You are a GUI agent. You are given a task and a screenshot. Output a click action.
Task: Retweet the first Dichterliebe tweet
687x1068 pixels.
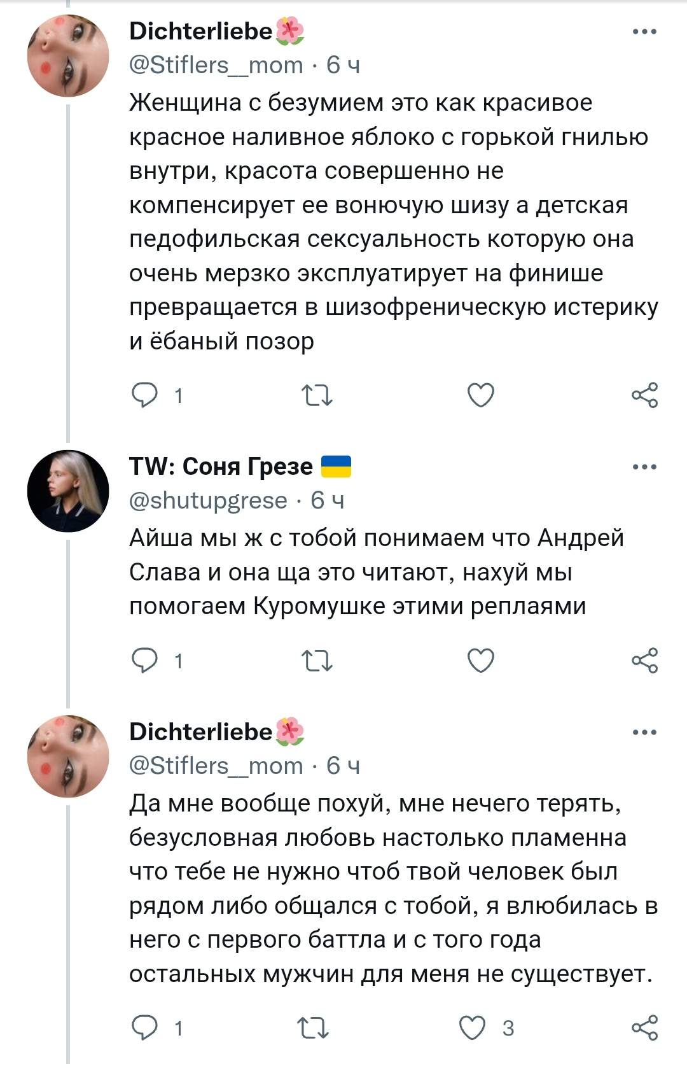[316, 395]
